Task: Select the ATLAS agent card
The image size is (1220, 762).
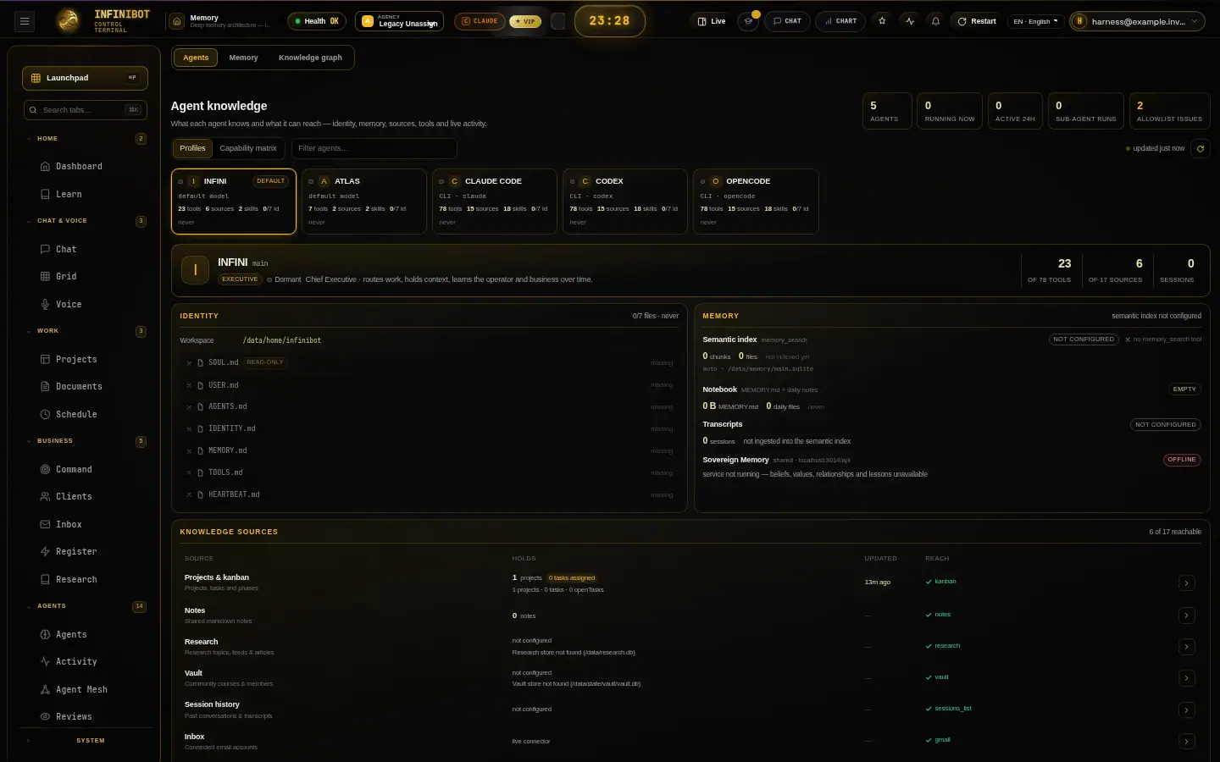Action: [x=364, y=202]
